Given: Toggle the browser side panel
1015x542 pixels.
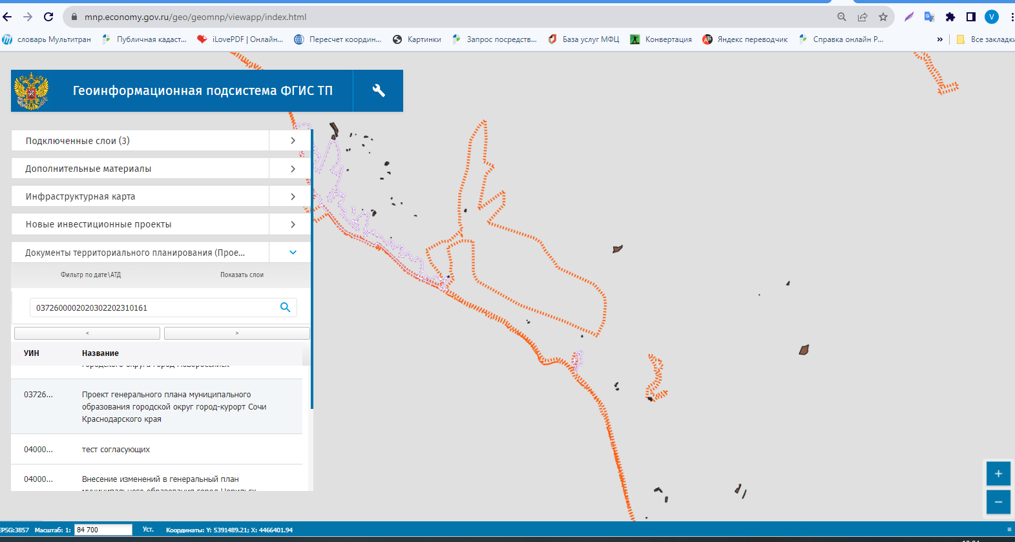Looking at the screenshot, I should 971,17.
